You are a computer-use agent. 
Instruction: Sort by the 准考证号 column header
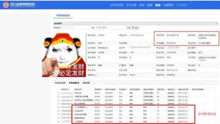[x=65, y=90]
